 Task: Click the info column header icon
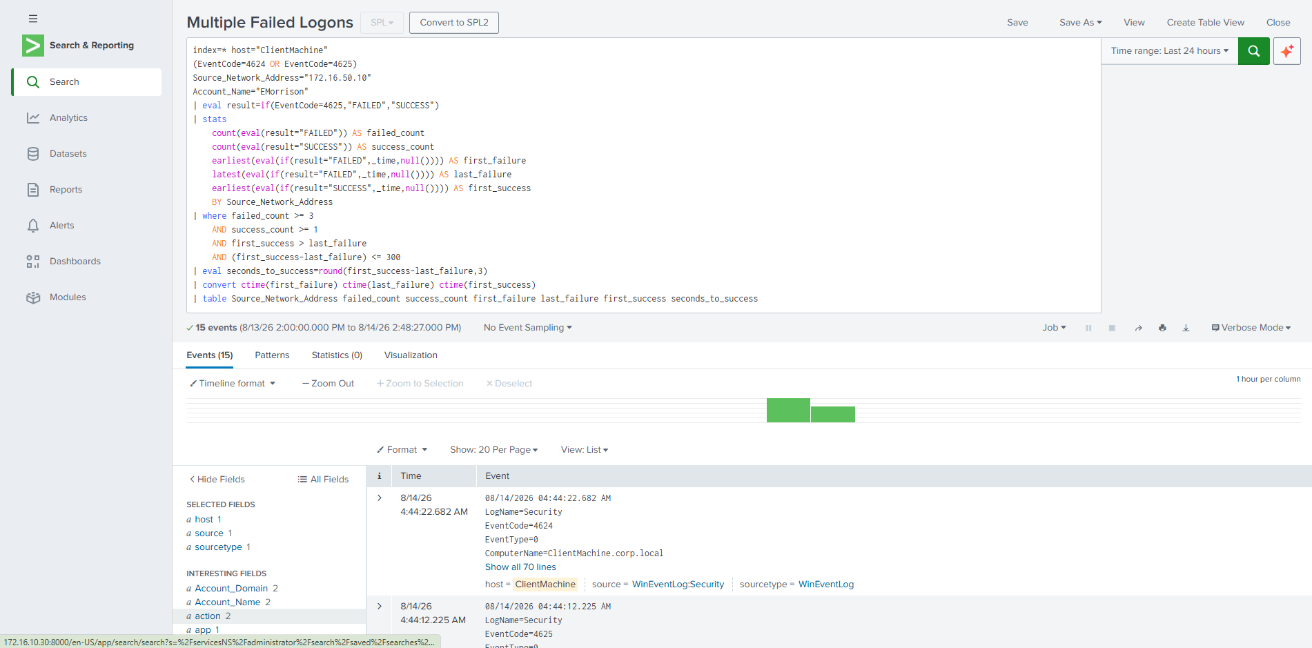(379, 476)
